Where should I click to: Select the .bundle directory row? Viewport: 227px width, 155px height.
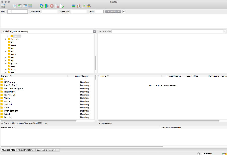click(x=47, y=117)
